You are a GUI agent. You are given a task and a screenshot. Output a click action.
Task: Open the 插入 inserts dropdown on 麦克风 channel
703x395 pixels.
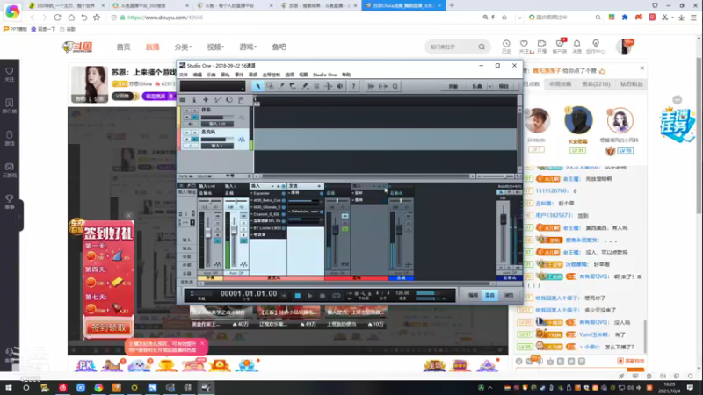tap(272, 186)
